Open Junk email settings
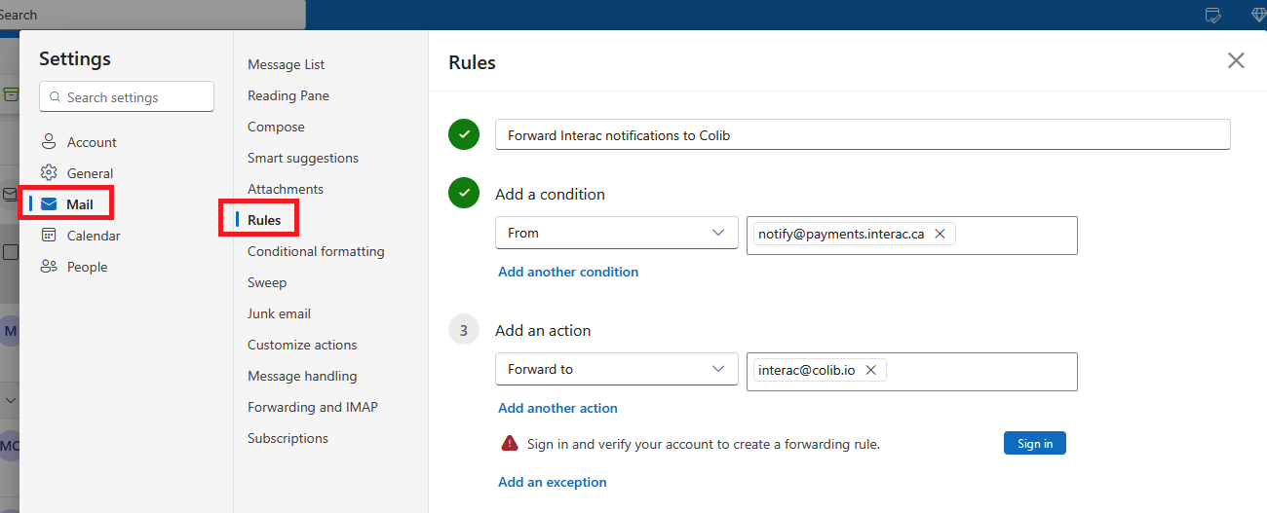The image size is (1267, 513). (279, 313)
